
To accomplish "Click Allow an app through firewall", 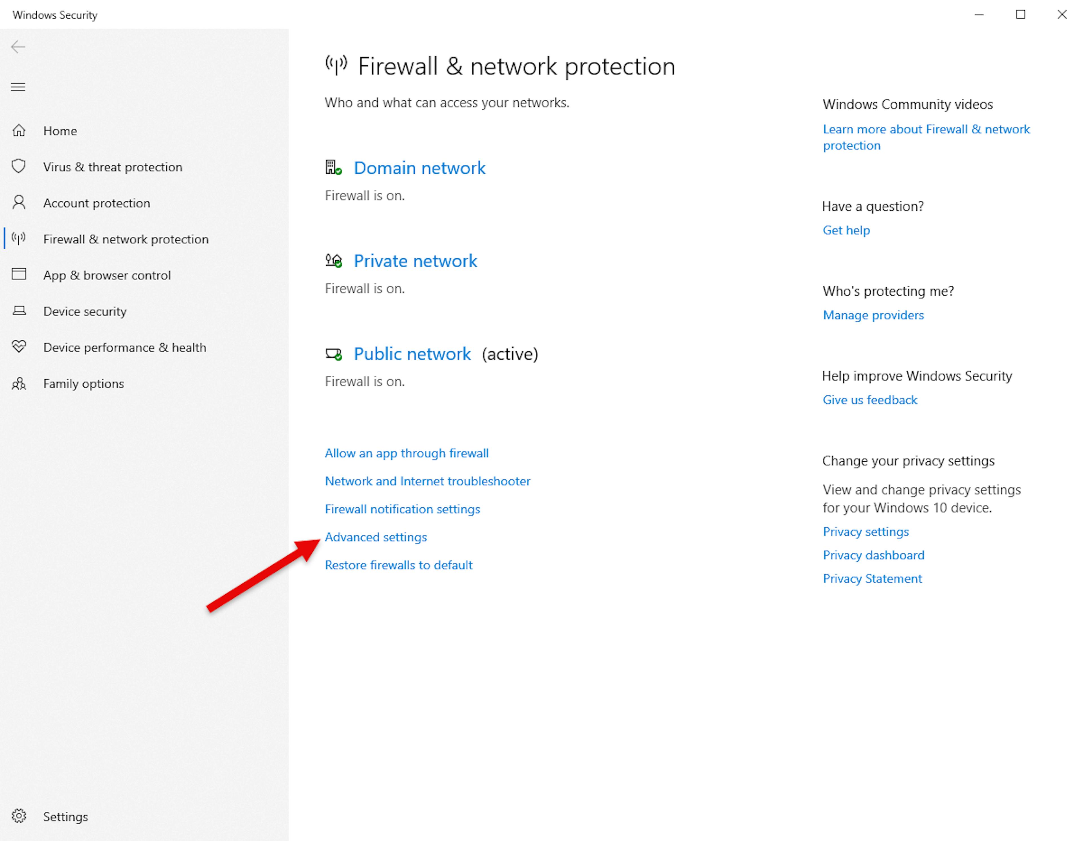I will tap(406, 453).
